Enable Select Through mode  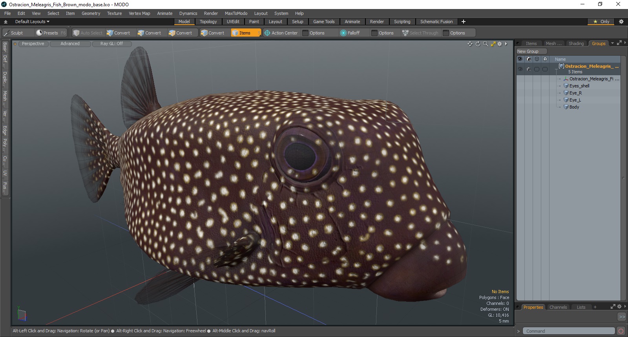pyautogui.click(x=420, y=33)
